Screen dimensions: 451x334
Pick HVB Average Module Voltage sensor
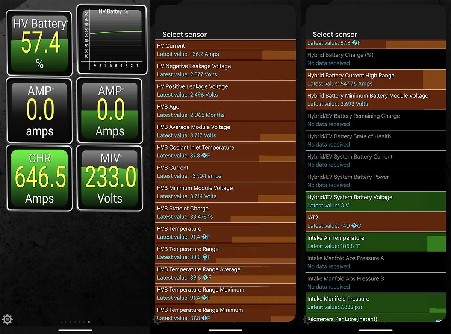click(225, 131)
